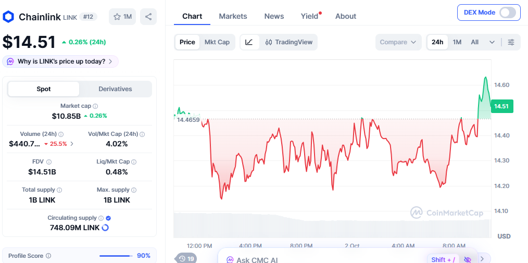
Task: Open Liq/Mkt Cap info icon
Action: [134, 162]
